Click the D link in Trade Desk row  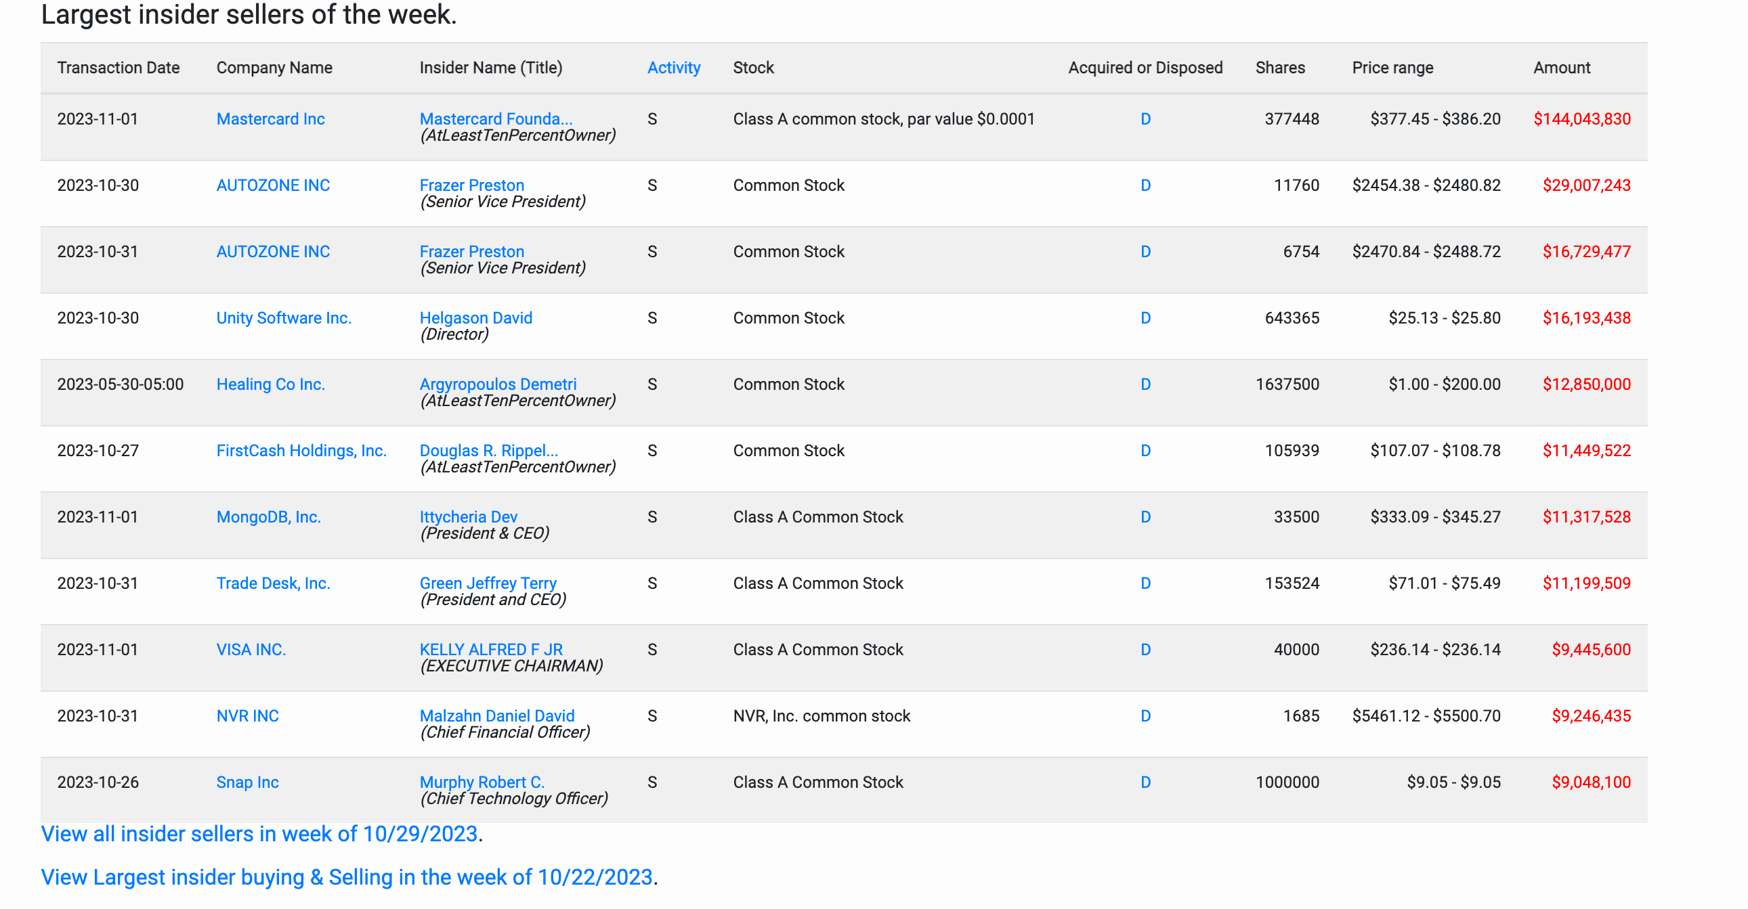(1145, 584)
